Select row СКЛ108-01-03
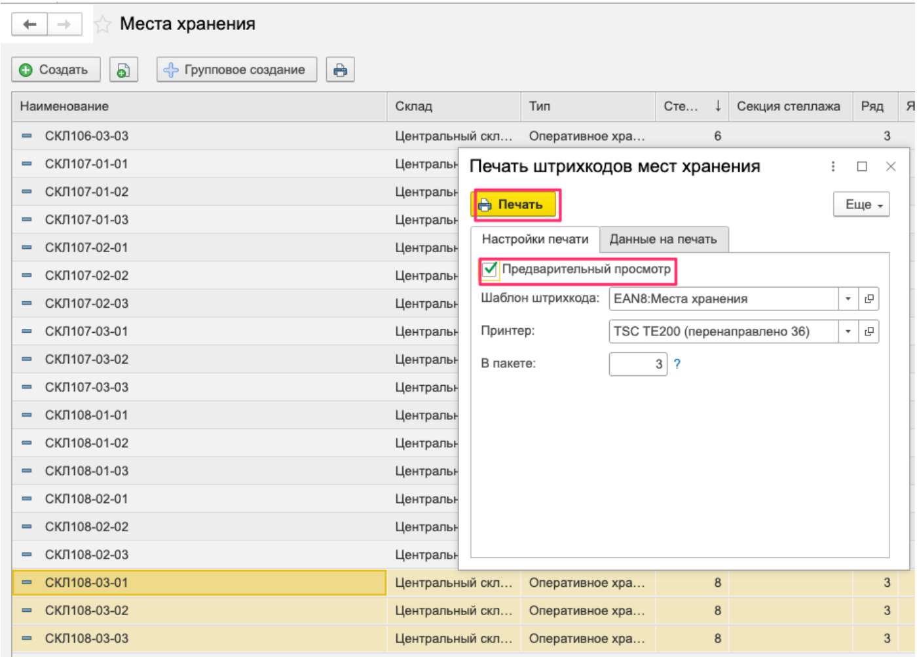 199,471
